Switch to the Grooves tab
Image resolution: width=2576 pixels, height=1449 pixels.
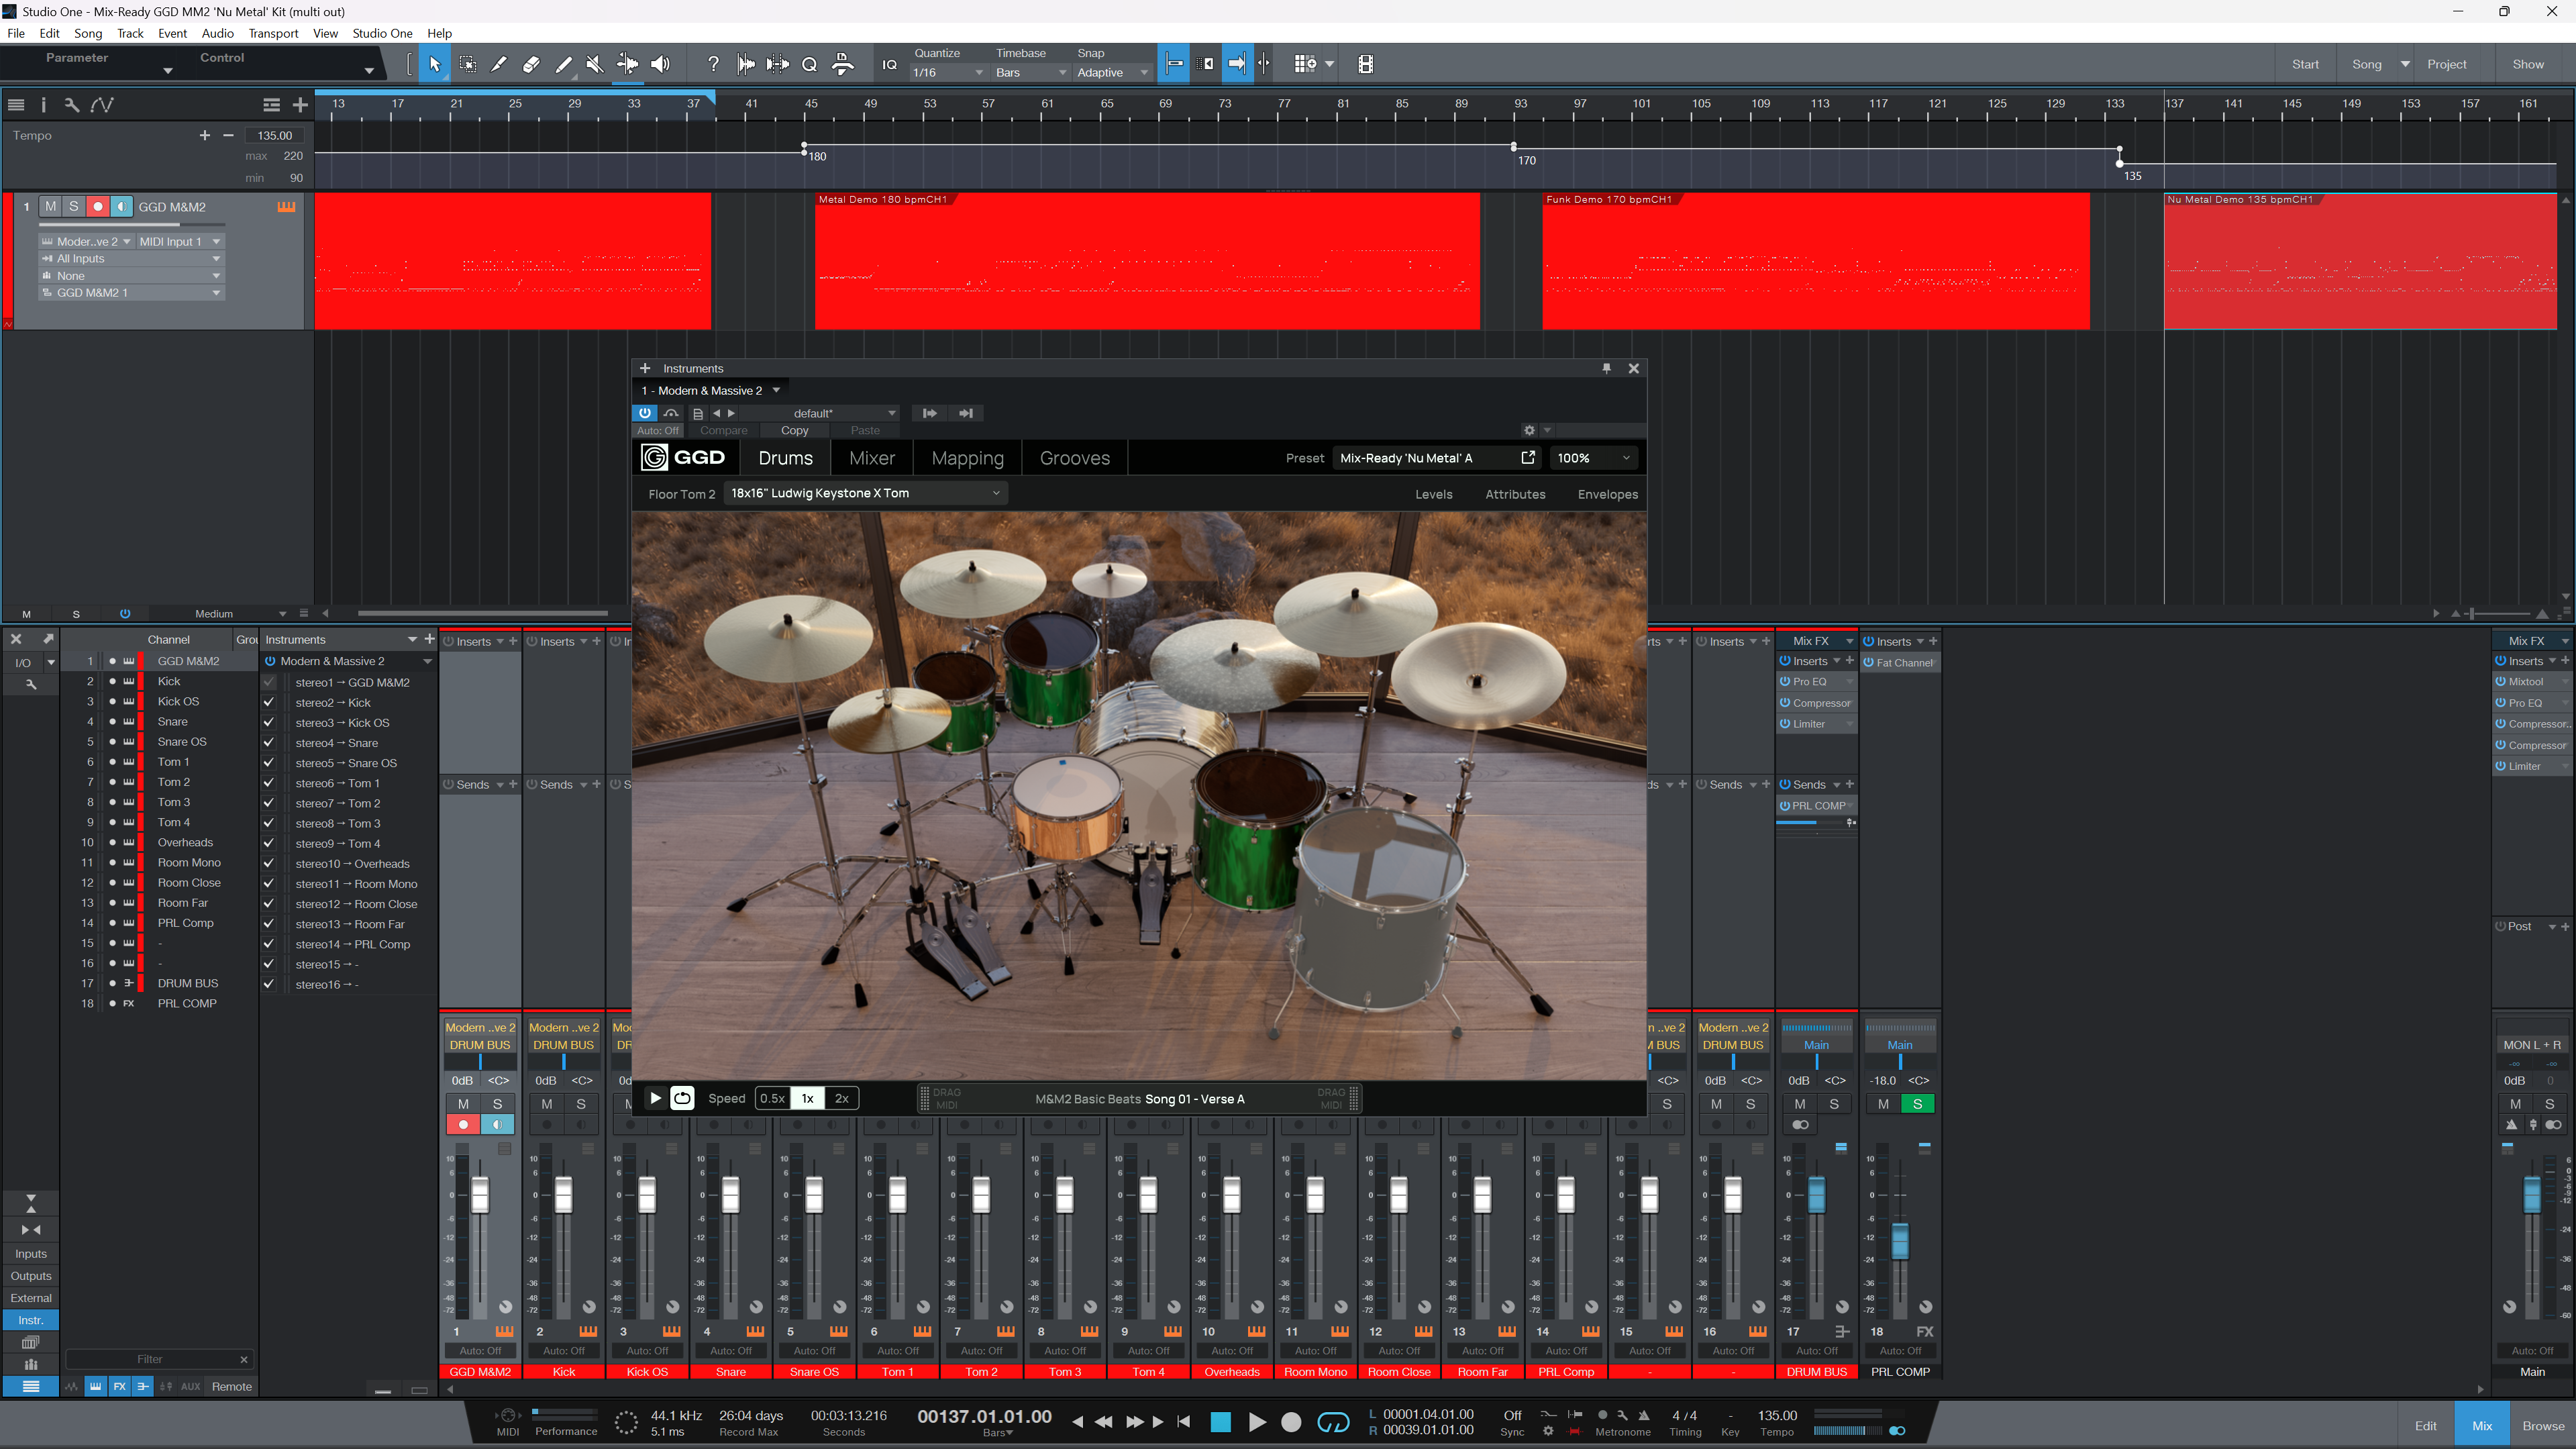pyautogui.click(x=1074, y=458)
